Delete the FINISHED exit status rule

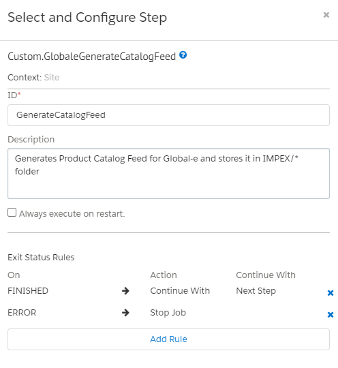331,293
